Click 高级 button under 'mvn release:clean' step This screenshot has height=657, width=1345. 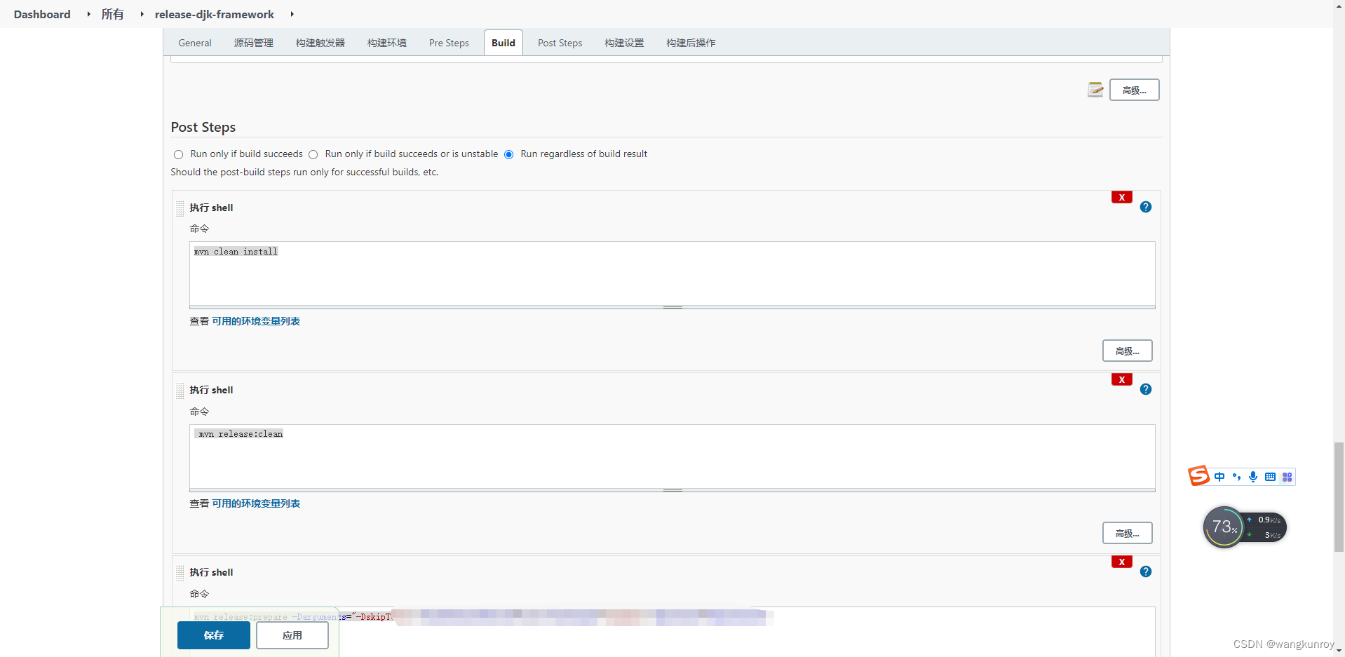[x=1127, y=533]
